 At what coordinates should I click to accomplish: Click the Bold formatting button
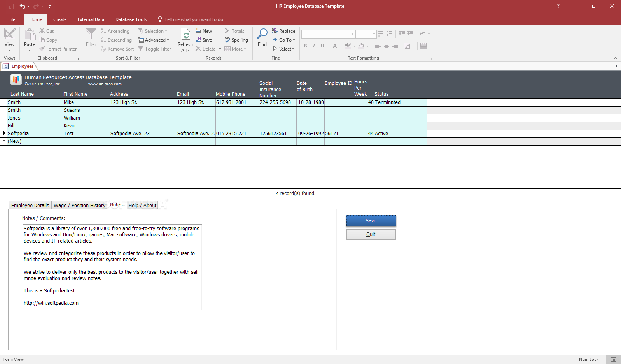pyautogui.click(x=305, y=46)
